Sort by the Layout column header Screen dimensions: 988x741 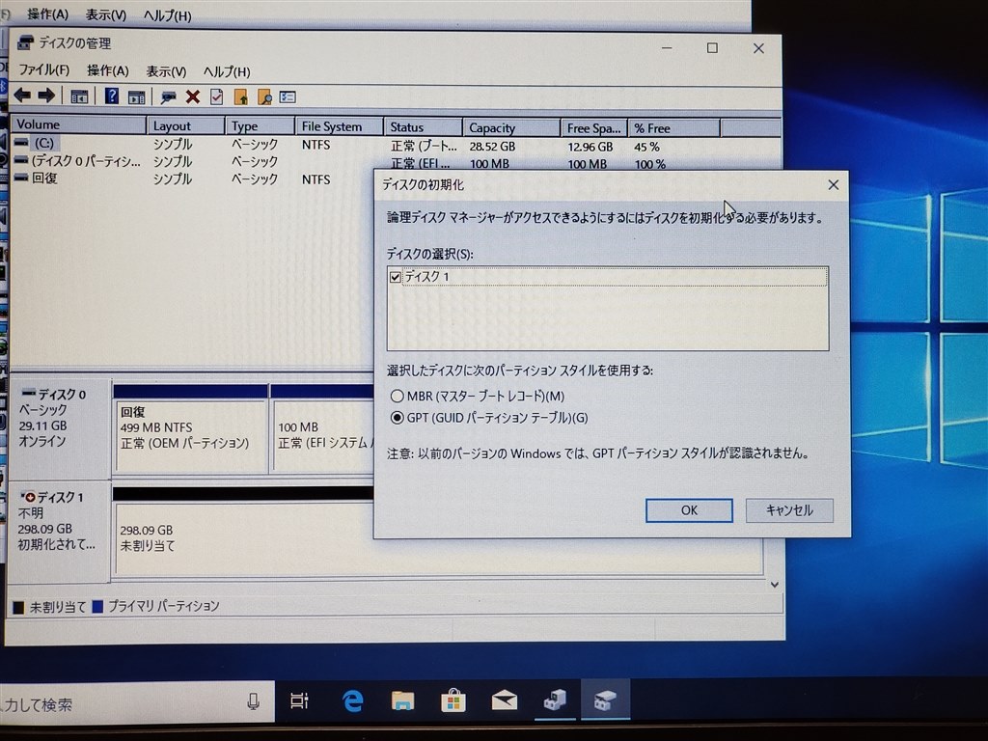[x=186, y=126]
